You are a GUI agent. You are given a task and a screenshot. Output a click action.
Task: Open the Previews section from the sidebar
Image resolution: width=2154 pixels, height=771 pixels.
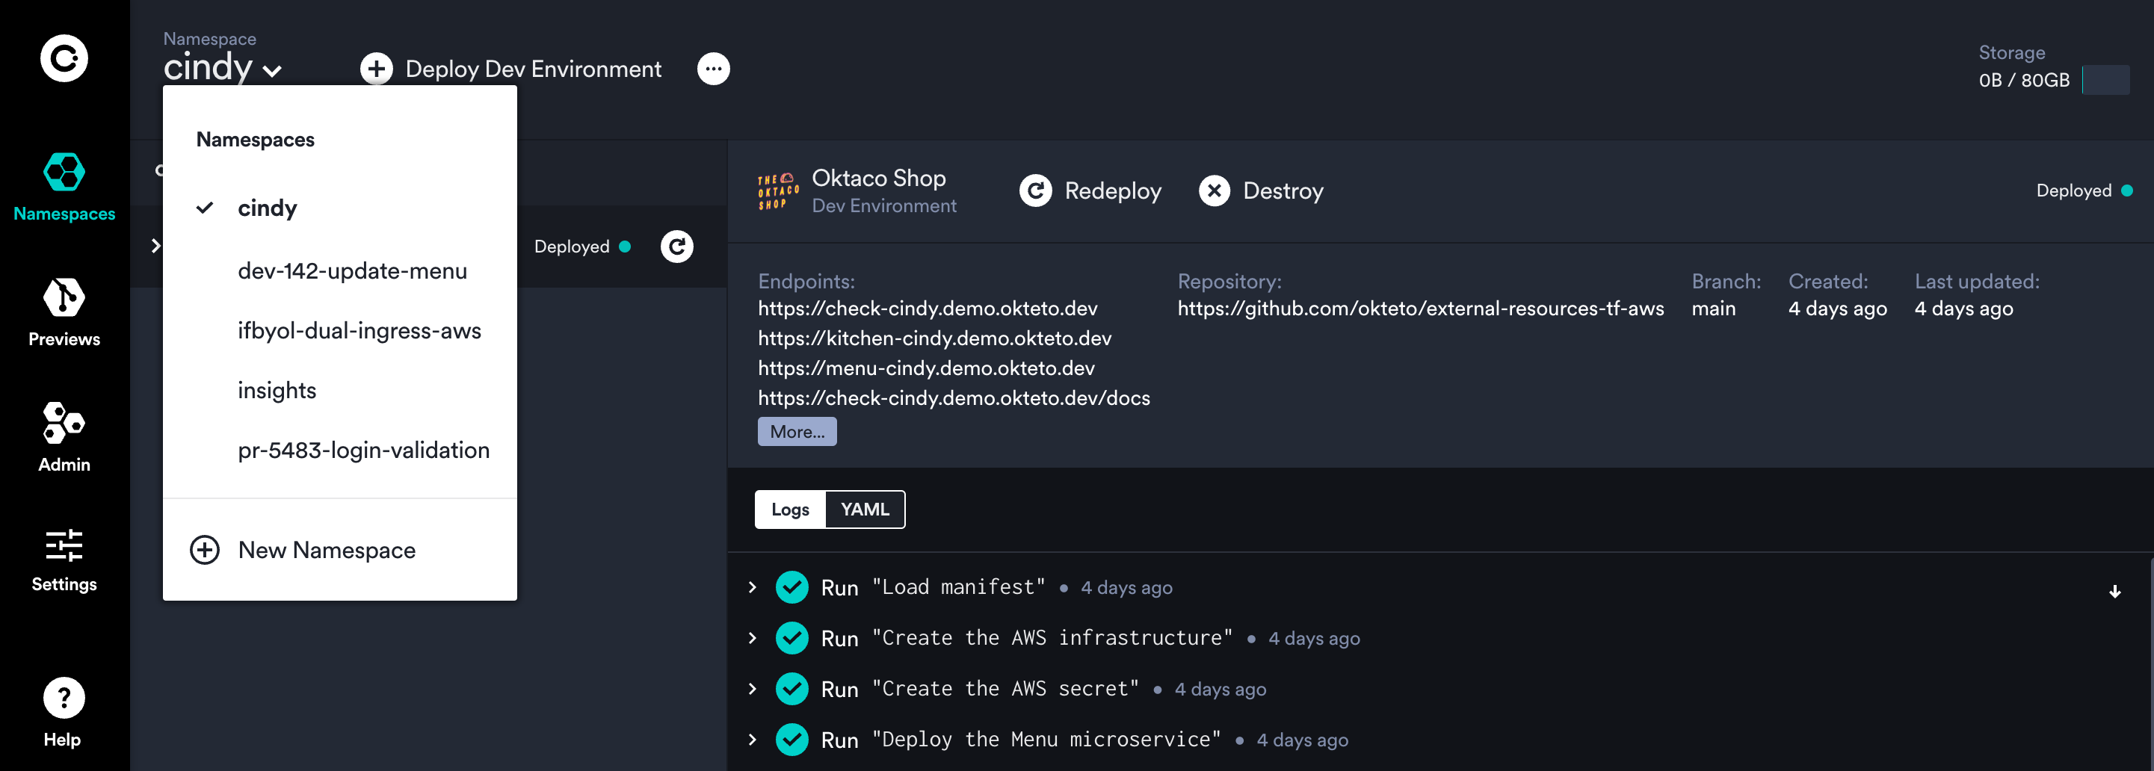64,311
